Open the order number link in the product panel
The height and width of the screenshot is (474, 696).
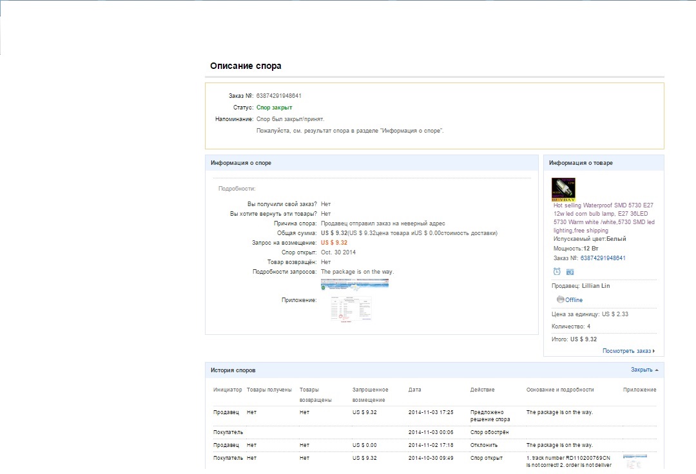603,258
